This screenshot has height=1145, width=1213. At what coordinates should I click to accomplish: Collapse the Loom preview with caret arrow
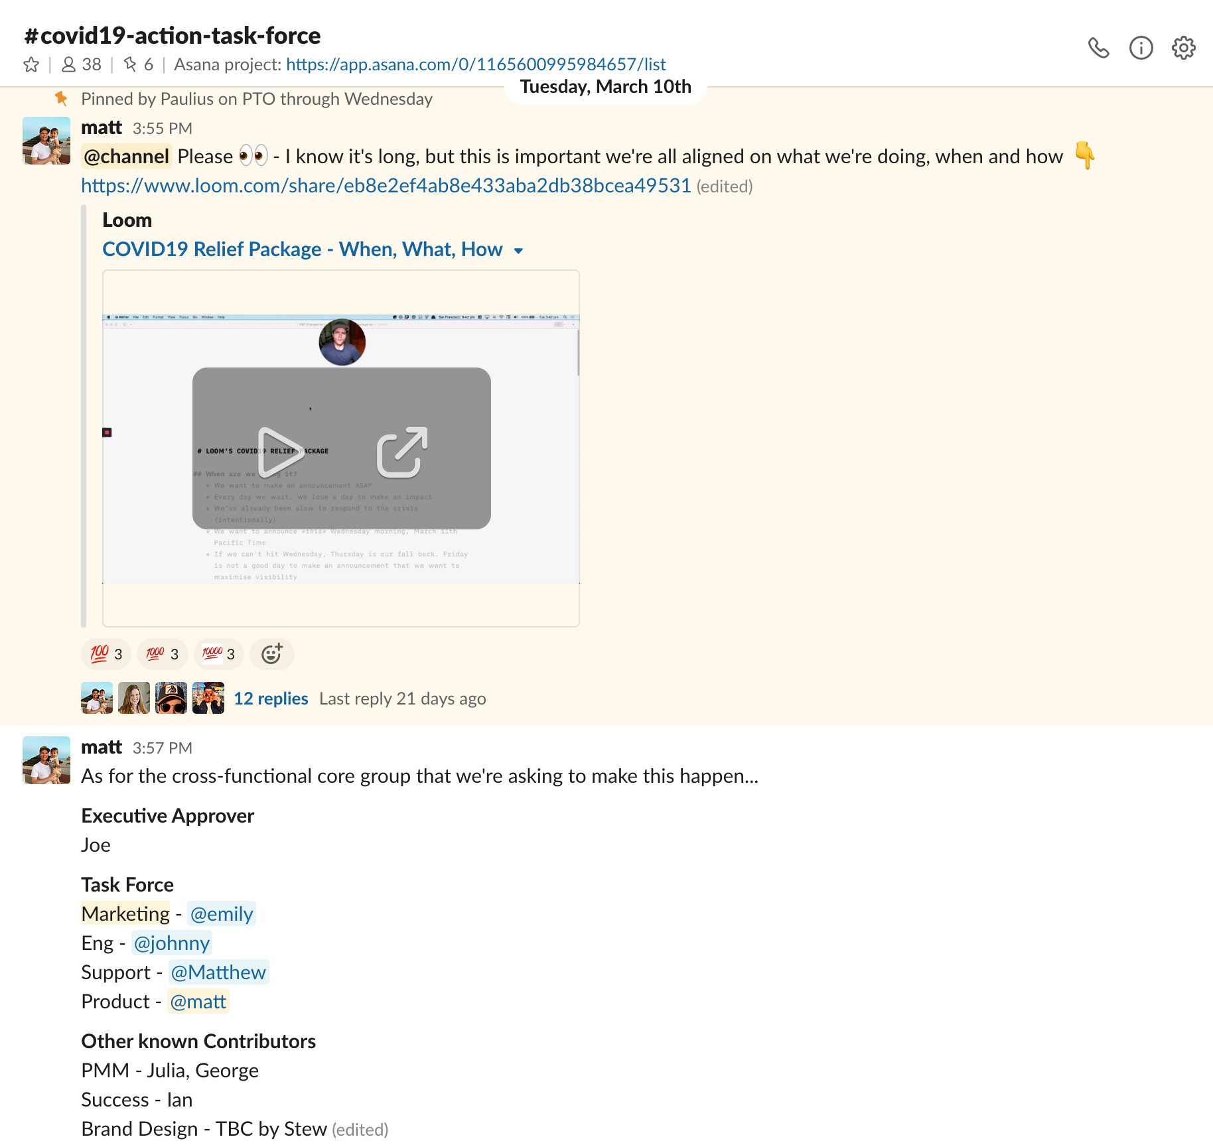pos(518,251)
